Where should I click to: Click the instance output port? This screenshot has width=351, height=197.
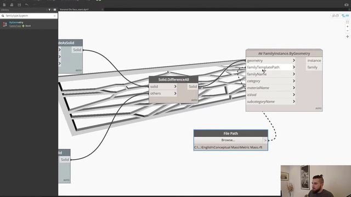tap(314, 61)
